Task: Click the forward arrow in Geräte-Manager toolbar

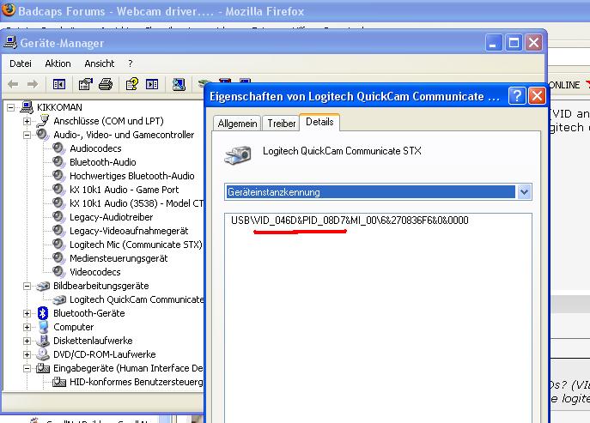Action: [33, 84]
